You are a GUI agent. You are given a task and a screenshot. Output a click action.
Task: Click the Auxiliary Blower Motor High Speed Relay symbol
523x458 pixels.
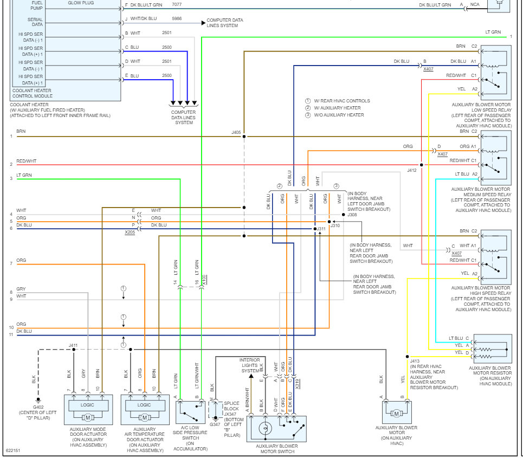[x=496, y=257]
